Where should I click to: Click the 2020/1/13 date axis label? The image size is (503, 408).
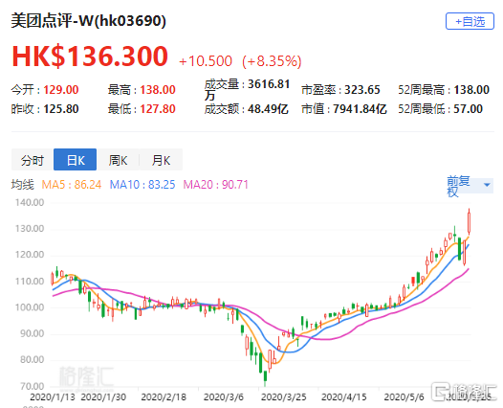(53, 397)
